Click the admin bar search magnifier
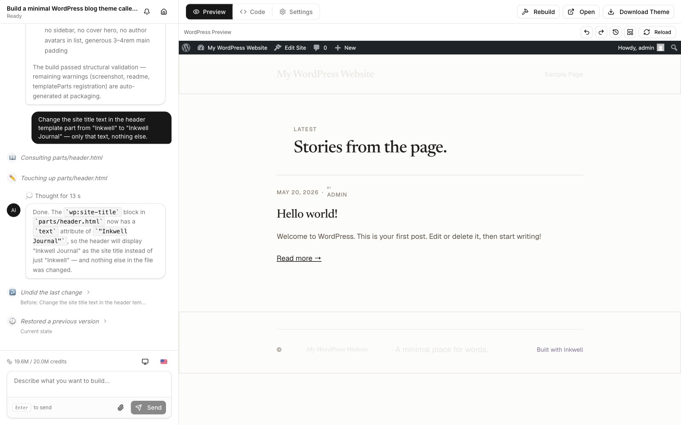Screen dimensions: 681x425 tap(674, 48)
